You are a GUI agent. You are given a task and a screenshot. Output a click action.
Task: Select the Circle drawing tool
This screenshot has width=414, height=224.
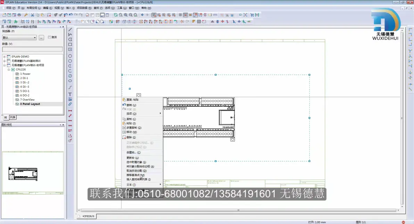(70, 56)
